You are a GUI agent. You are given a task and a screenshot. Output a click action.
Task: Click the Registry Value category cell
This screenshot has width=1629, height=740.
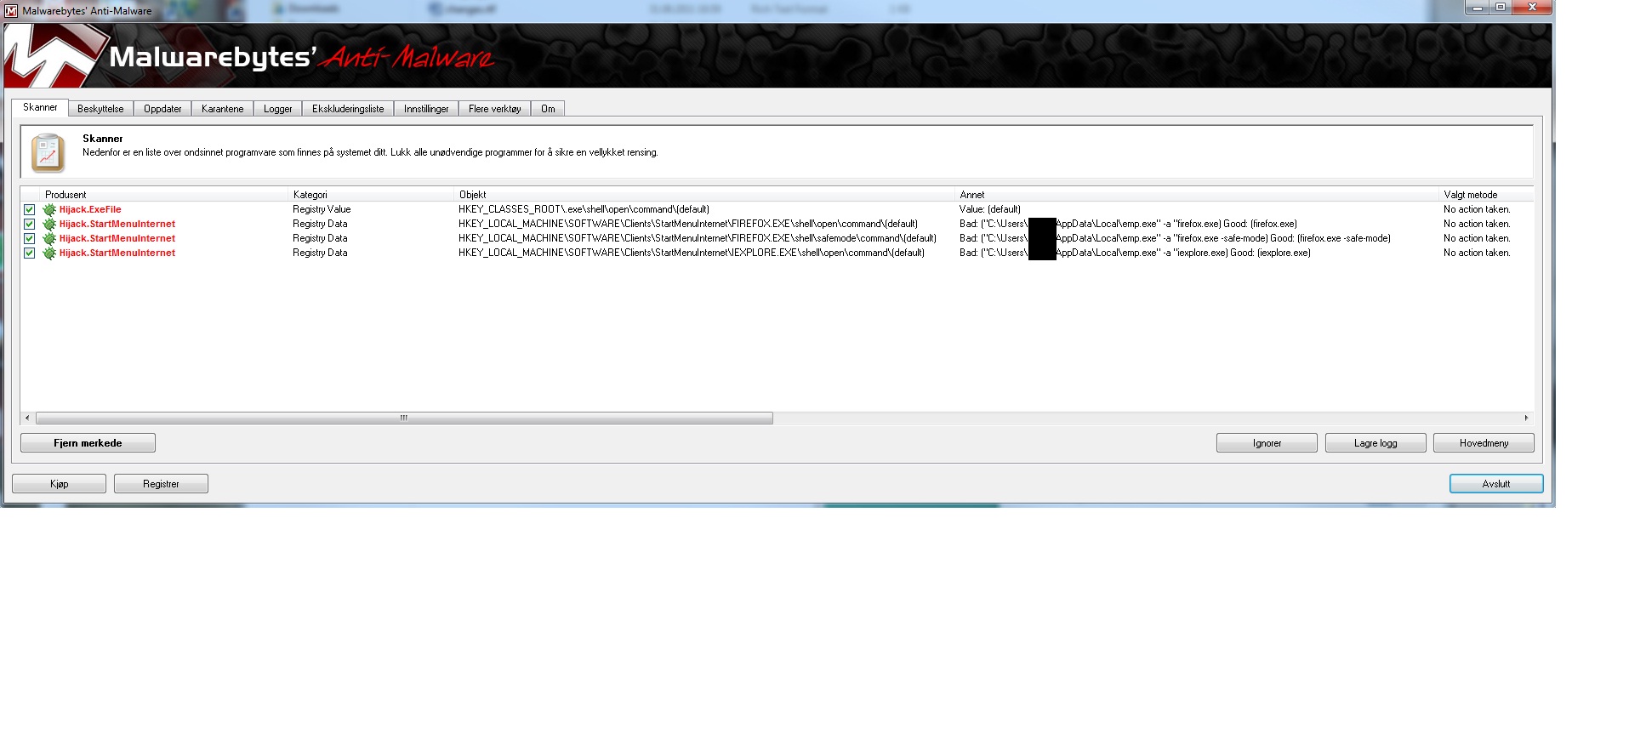coord(322,209)
